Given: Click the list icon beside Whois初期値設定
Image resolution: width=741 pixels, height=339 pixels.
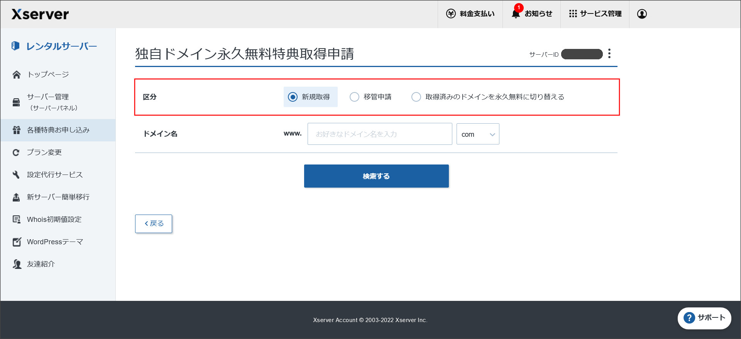Looking at the screenshot, I should [16, 220].
